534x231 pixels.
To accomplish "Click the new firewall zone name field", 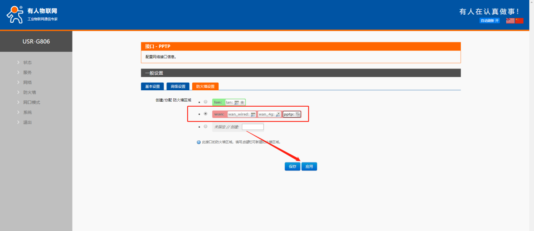I will tap(253, 127).
